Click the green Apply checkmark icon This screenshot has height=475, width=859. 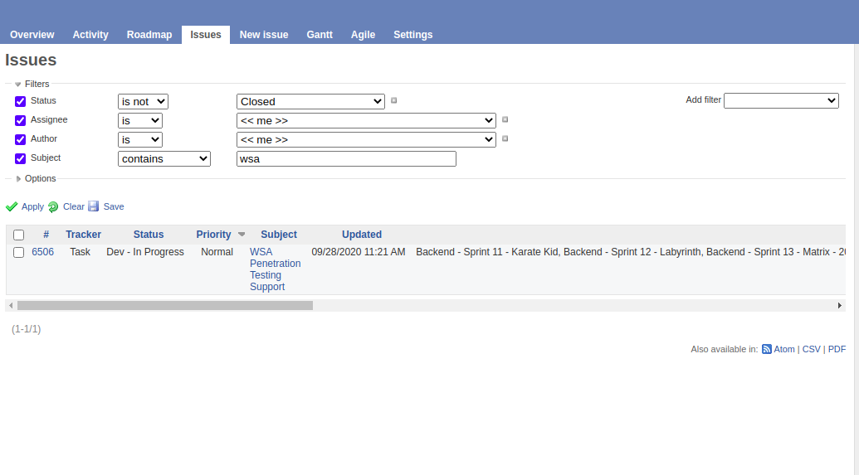12,207
